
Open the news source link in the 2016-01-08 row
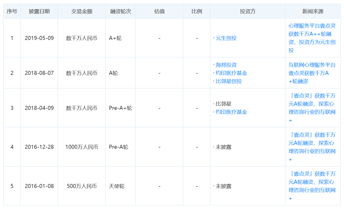(x=312, y=186)
